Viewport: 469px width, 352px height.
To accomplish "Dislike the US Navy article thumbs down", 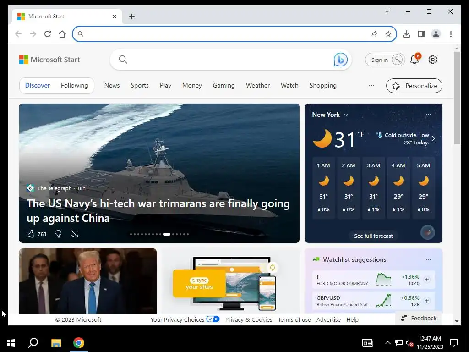I will click(58, 234).
